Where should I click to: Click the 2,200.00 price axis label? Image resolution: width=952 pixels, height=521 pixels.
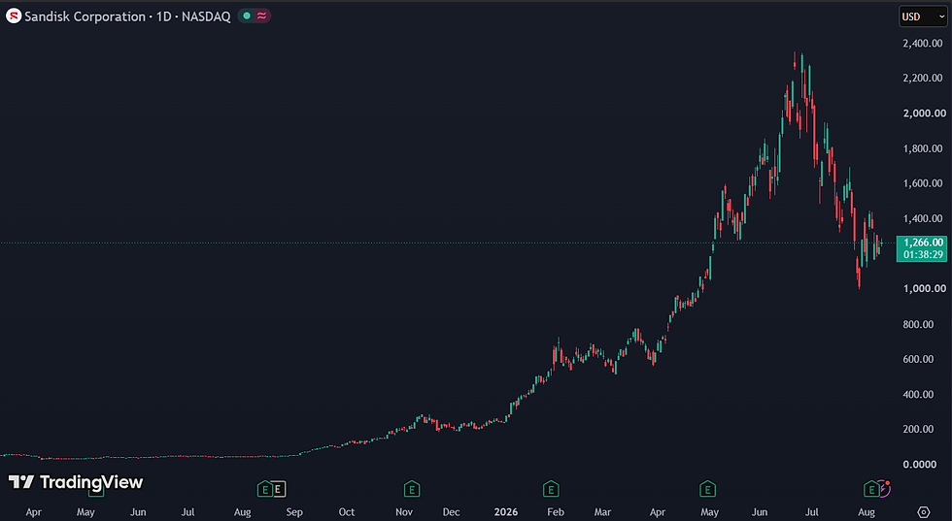tap(923, 79)
